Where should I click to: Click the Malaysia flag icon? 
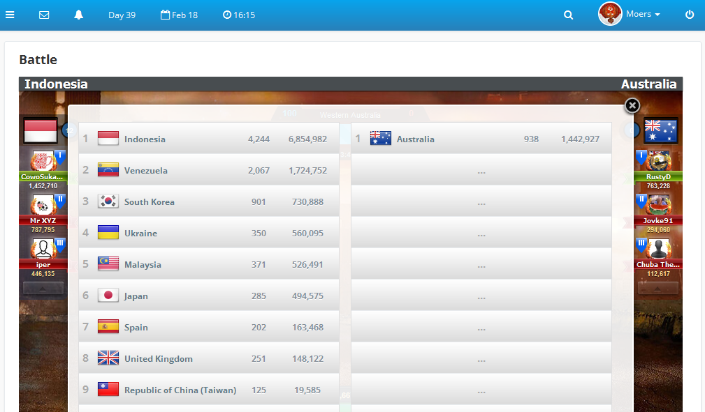click(108, 264)
